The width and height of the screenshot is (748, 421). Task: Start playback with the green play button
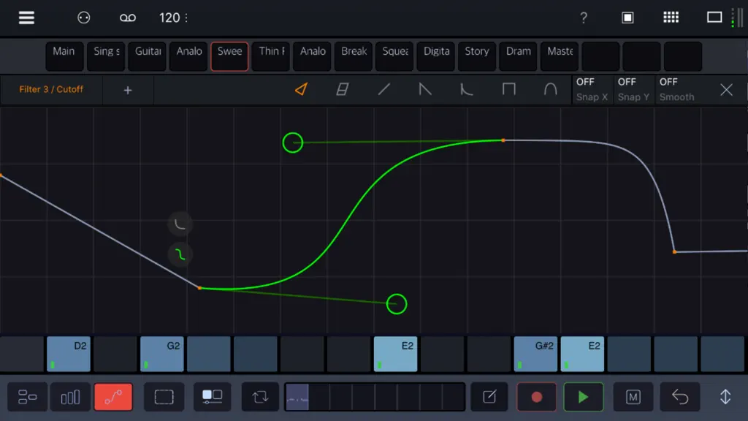pos(583,397)
